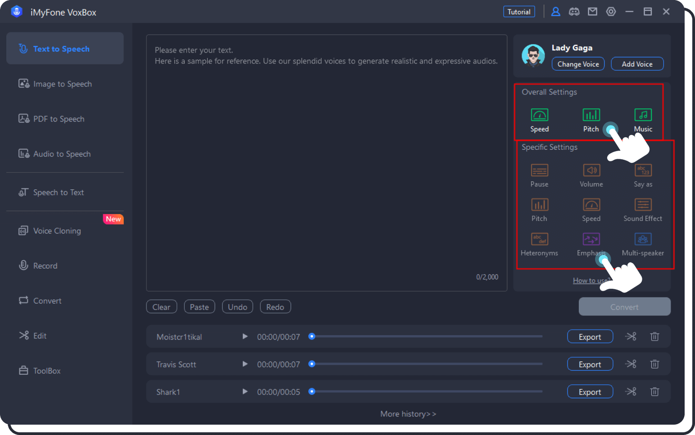695x435 pixels.
Task: Clear the text box with Clear
Action: pyautogui.click(x=161, y=307)
